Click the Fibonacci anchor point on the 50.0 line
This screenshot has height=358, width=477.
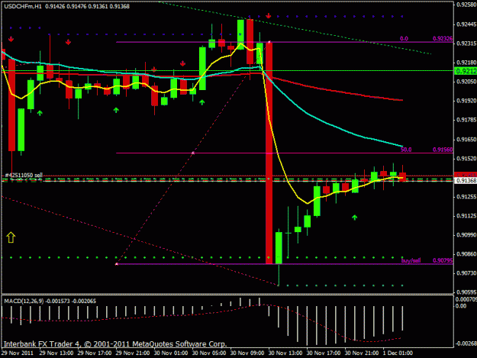(193, 153)
